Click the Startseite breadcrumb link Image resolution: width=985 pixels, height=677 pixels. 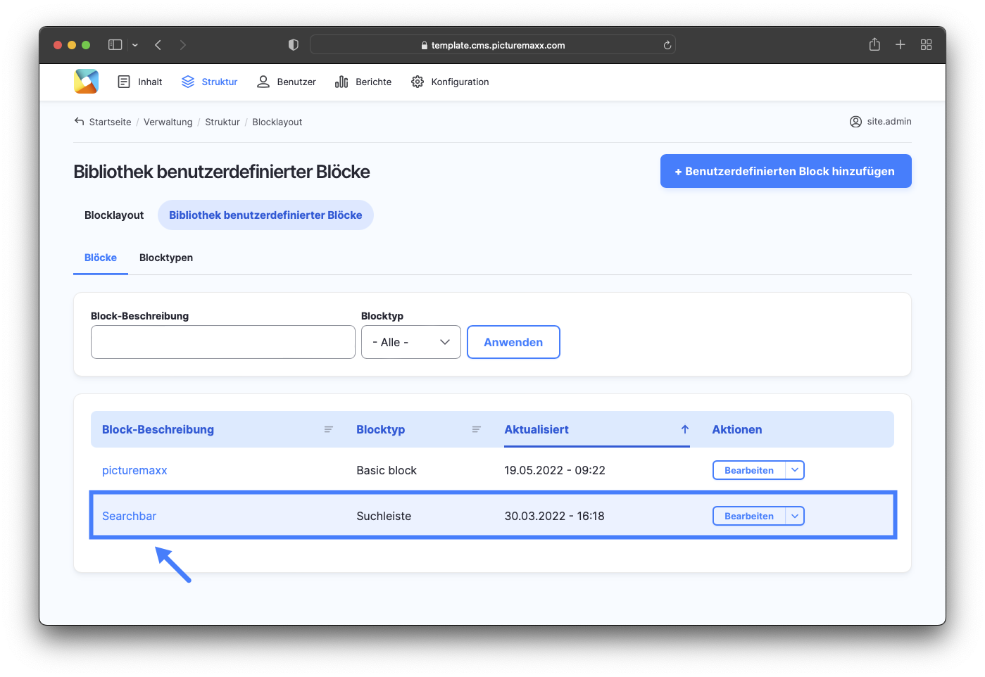pyautogui.click(x=110, y=122)
